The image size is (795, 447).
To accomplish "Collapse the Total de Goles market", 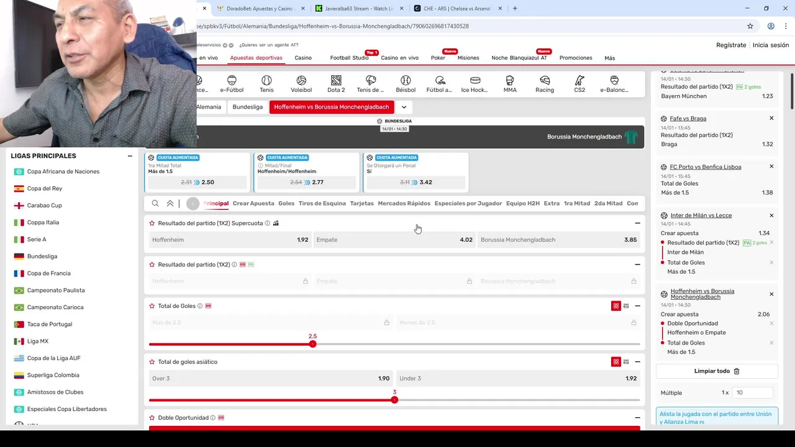I will (x=637, y=306).
